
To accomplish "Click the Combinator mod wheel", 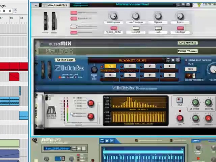I will [x=54, y=21].
